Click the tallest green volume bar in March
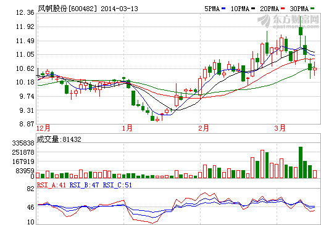321x225 pixels. [x=301, y=162]
